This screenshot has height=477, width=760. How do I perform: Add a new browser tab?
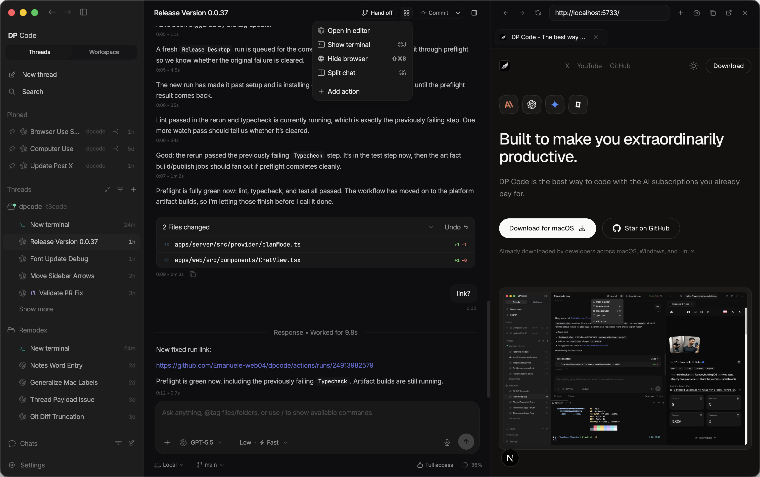point(680,13)
